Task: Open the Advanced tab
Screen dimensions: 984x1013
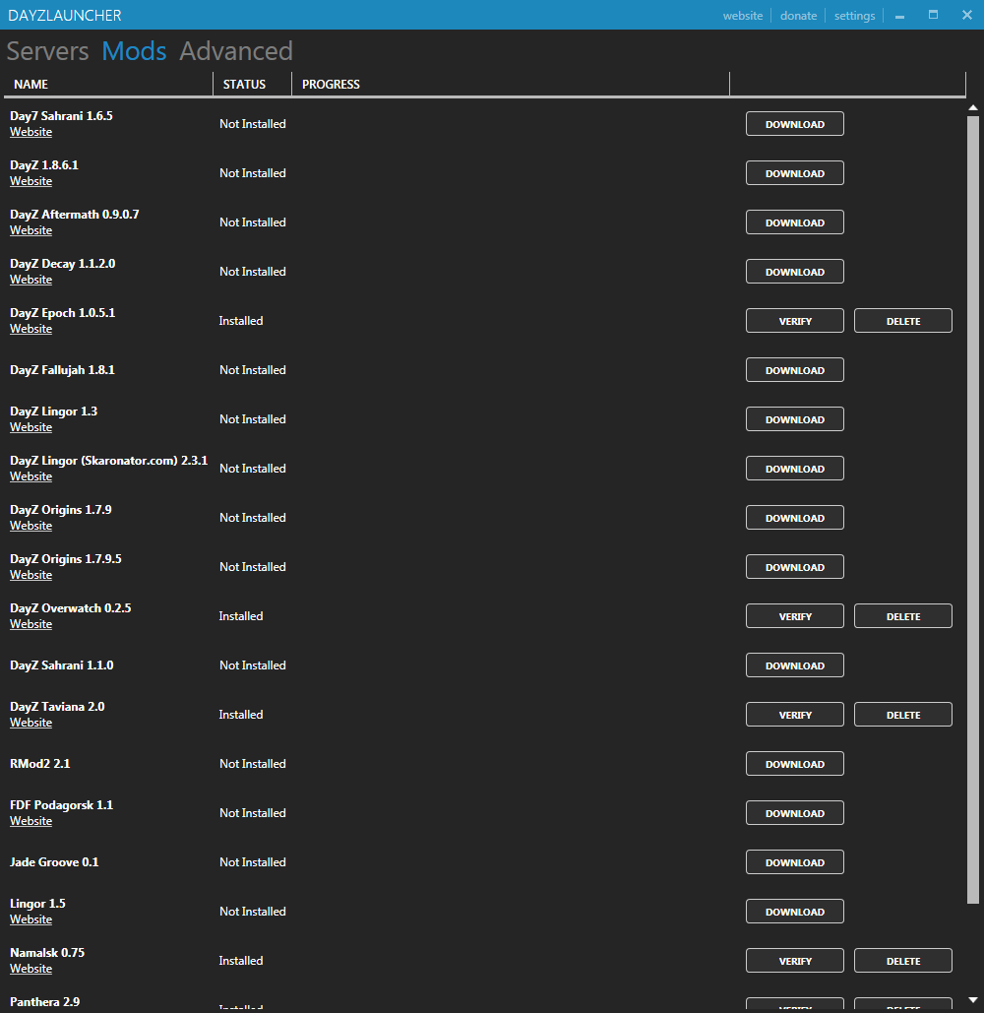Action: (x=236, y=51)
